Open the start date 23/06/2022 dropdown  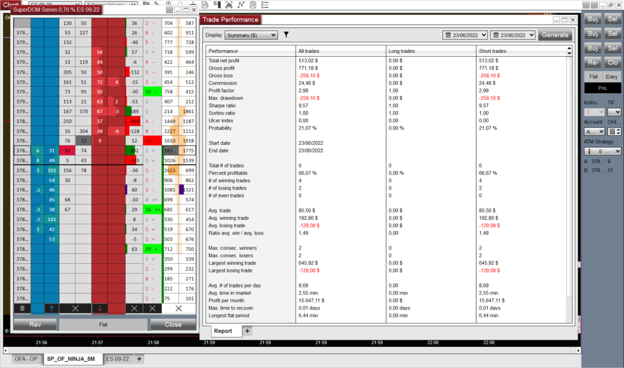coord(465,35)
